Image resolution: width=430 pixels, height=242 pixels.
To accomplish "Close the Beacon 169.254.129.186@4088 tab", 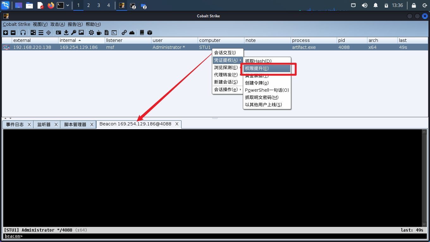I will [177, 124].
